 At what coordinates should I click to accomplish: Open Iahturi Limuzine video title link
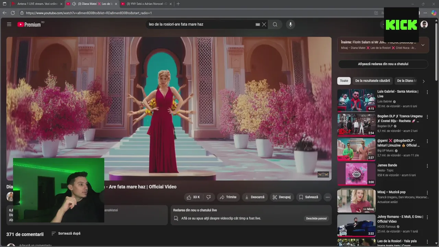coord(398,143)
